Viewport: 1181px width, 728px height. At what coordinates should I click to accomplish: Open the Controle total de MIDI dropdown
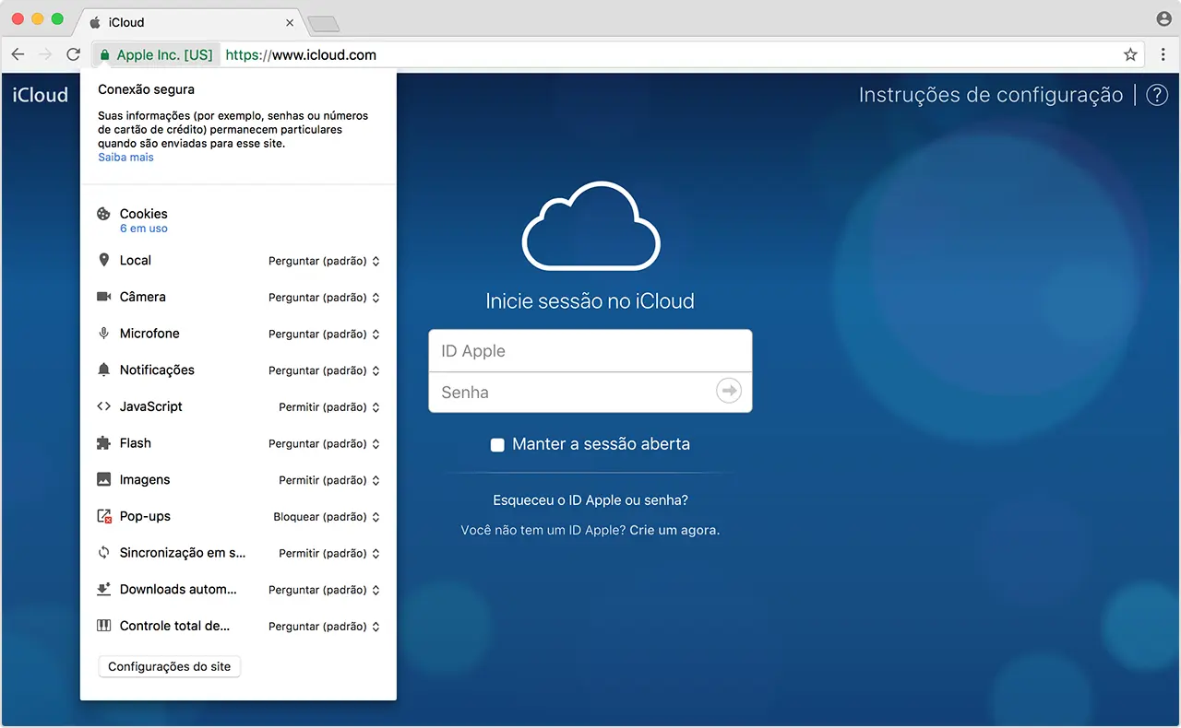324,627
